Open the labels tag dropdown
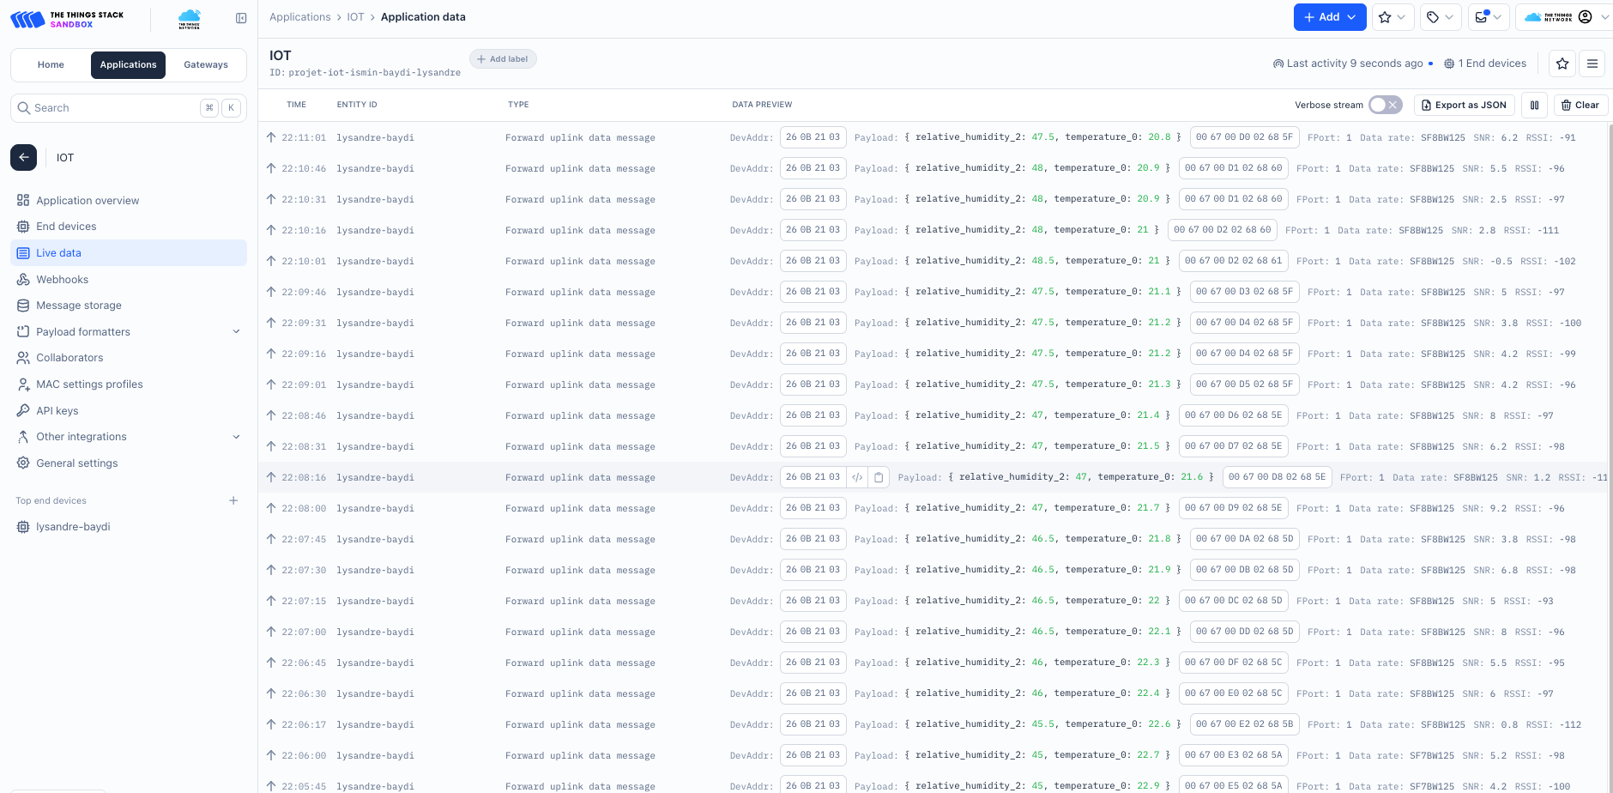The image size is (1613, 793). coord(1440,17)
